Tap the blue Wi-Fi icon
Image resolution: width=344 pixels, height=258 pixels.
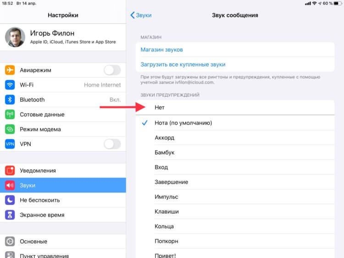10,85
